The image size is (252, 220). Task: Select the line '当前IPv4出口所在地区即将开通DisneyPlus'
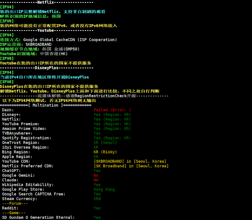tap(44, 77)
